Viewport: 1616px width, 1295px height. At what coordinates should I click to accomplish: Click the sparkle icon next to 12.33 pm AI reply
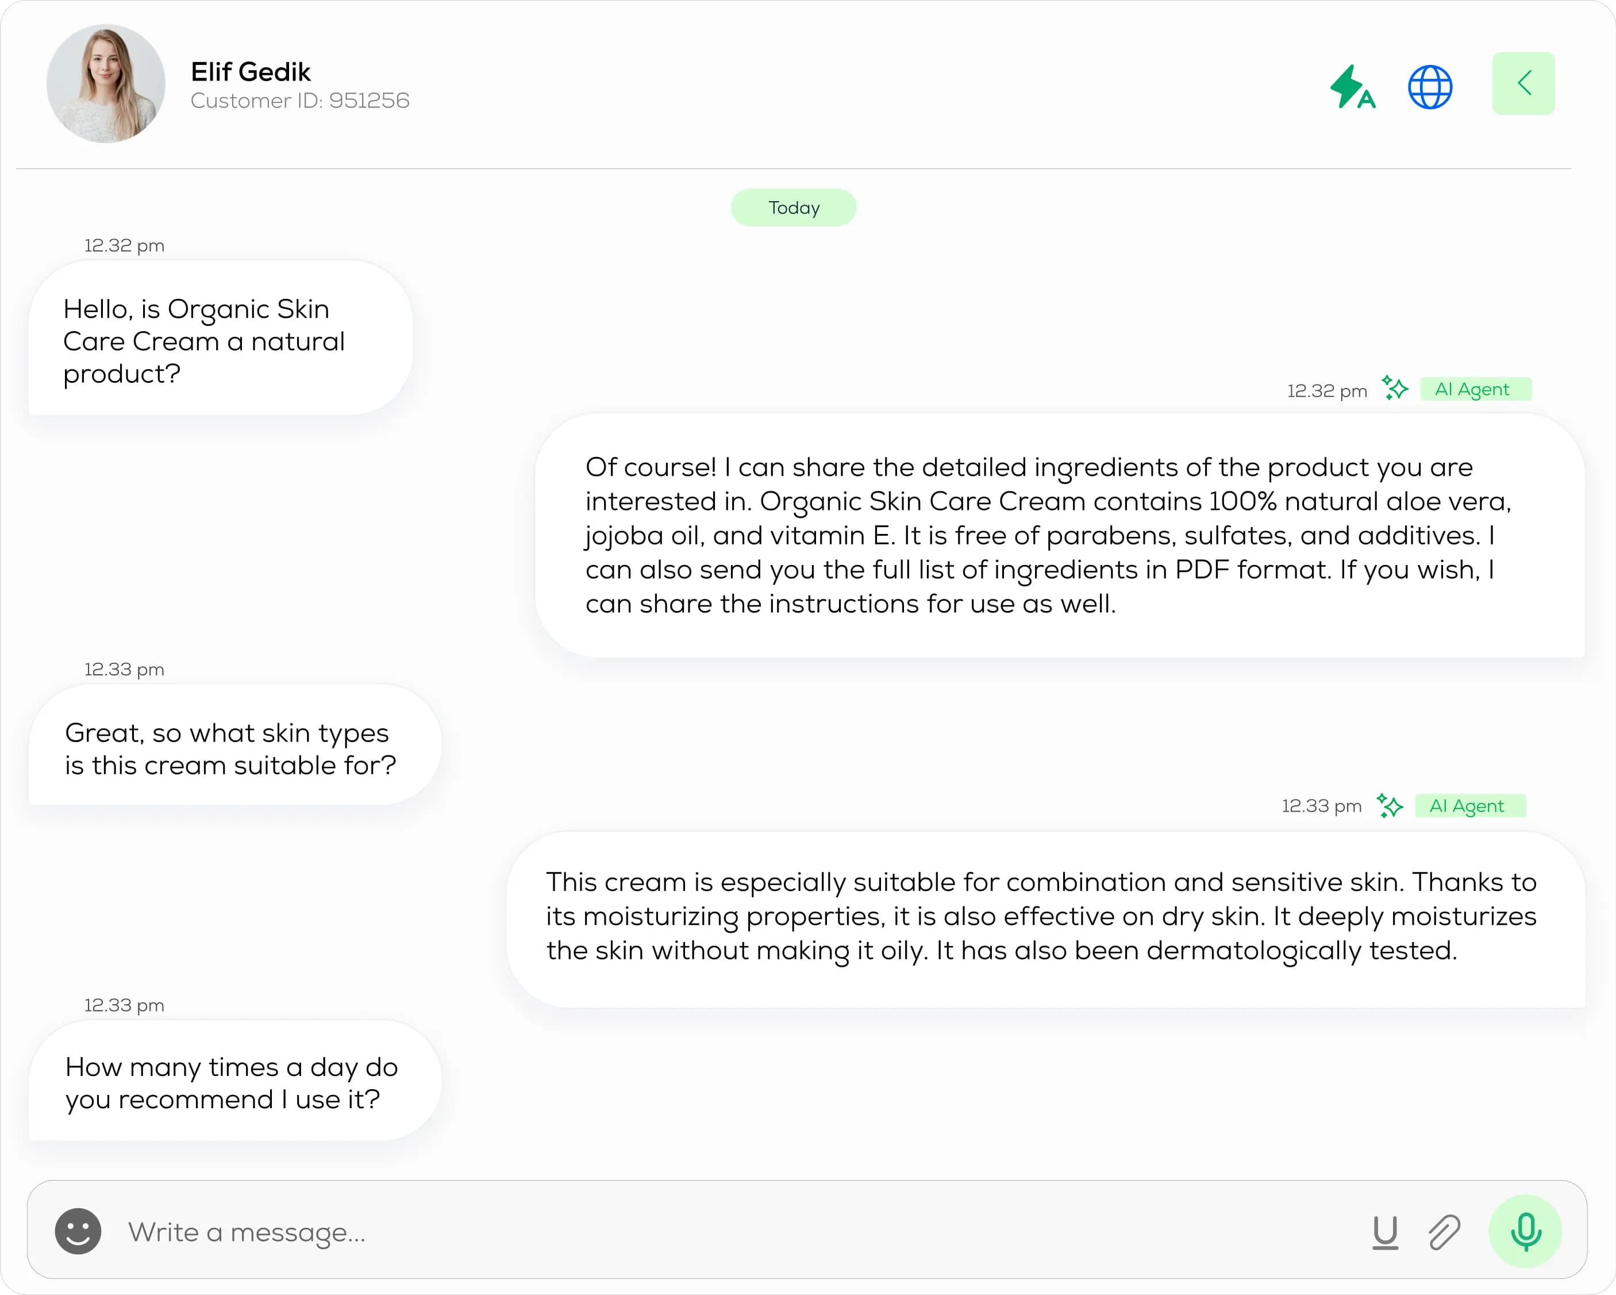pyautogui.click(x=1391, y=805)
